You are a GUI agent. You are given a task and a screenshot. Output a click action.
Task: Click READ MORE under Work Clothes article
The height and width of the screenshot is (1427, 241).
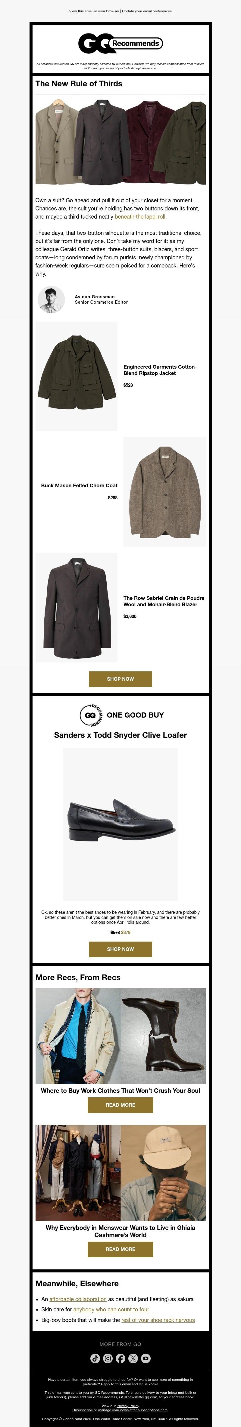(x=120, y=1105)
